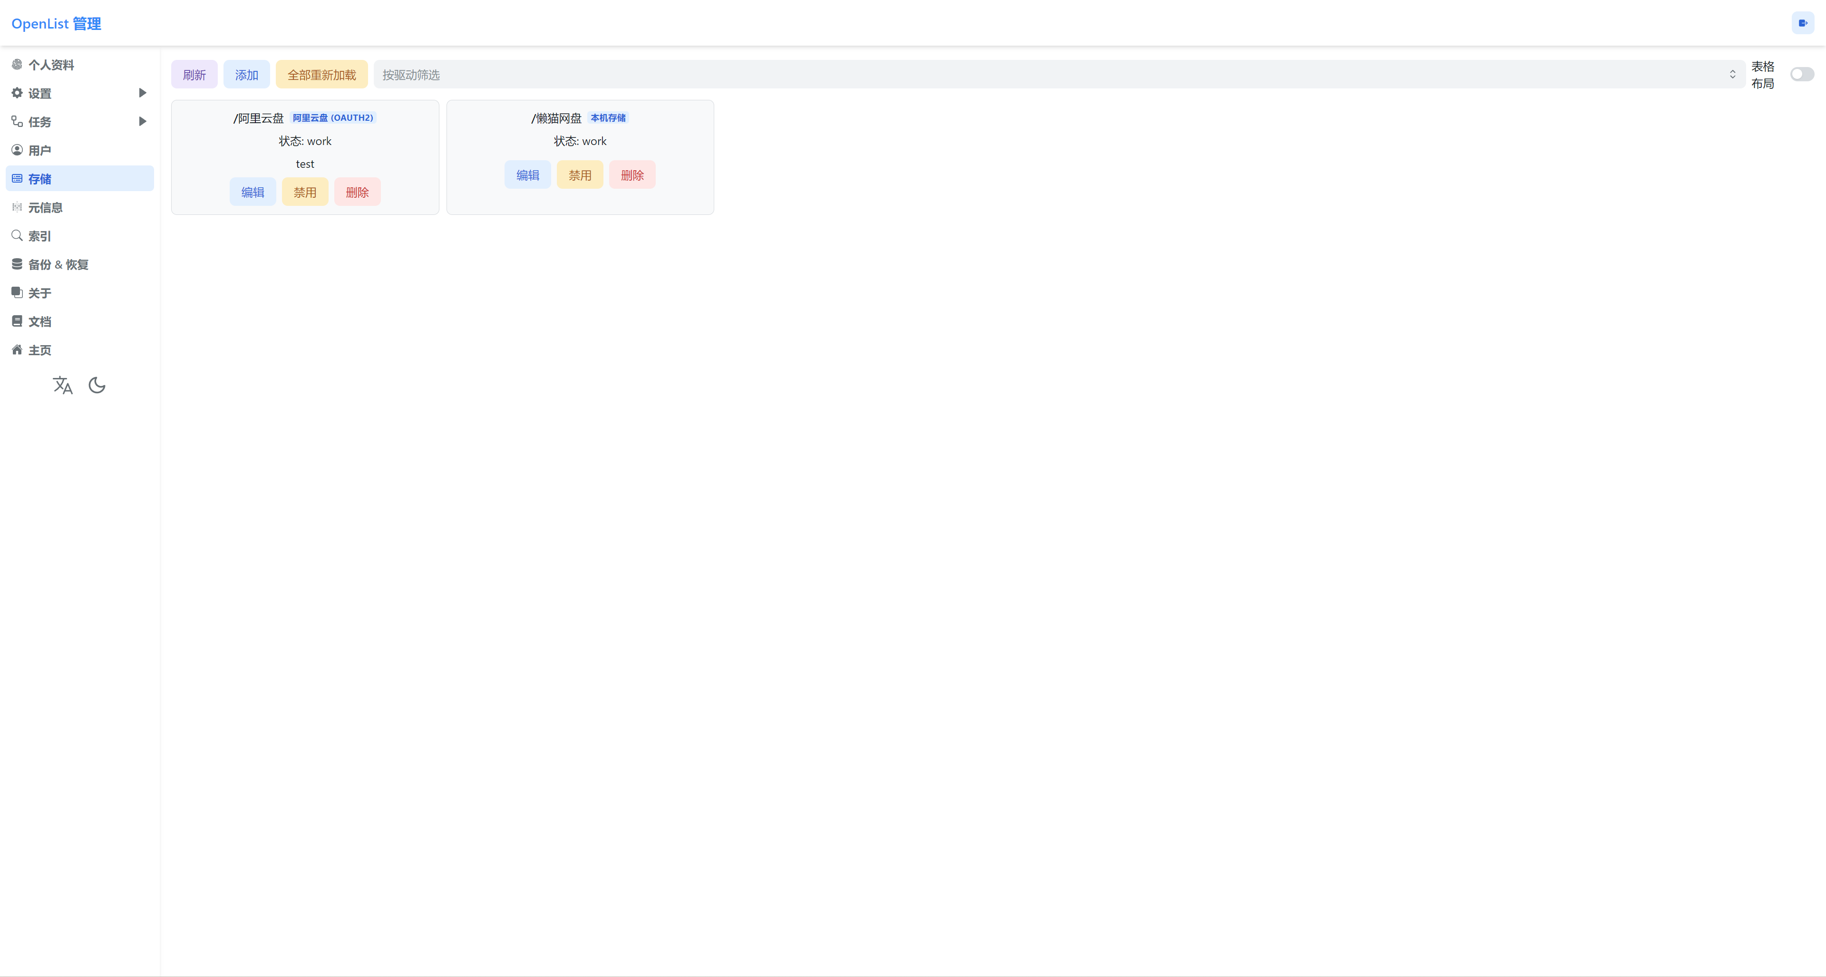Click the test remark on 阿里云盘 card

(x=305, y=164)
